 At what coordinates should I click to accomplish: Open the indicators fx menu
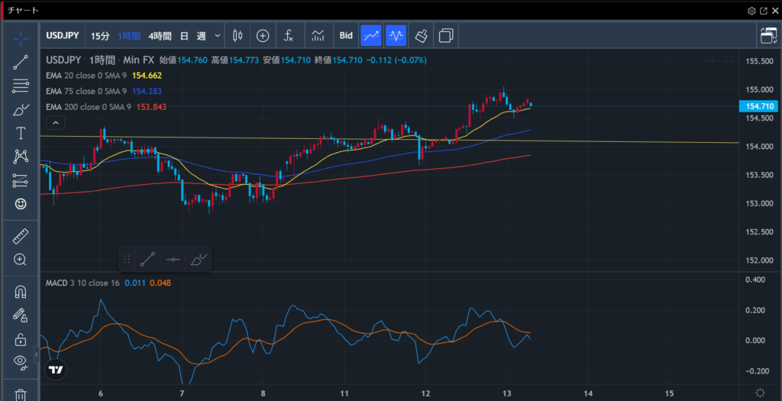tap(288, 35)
